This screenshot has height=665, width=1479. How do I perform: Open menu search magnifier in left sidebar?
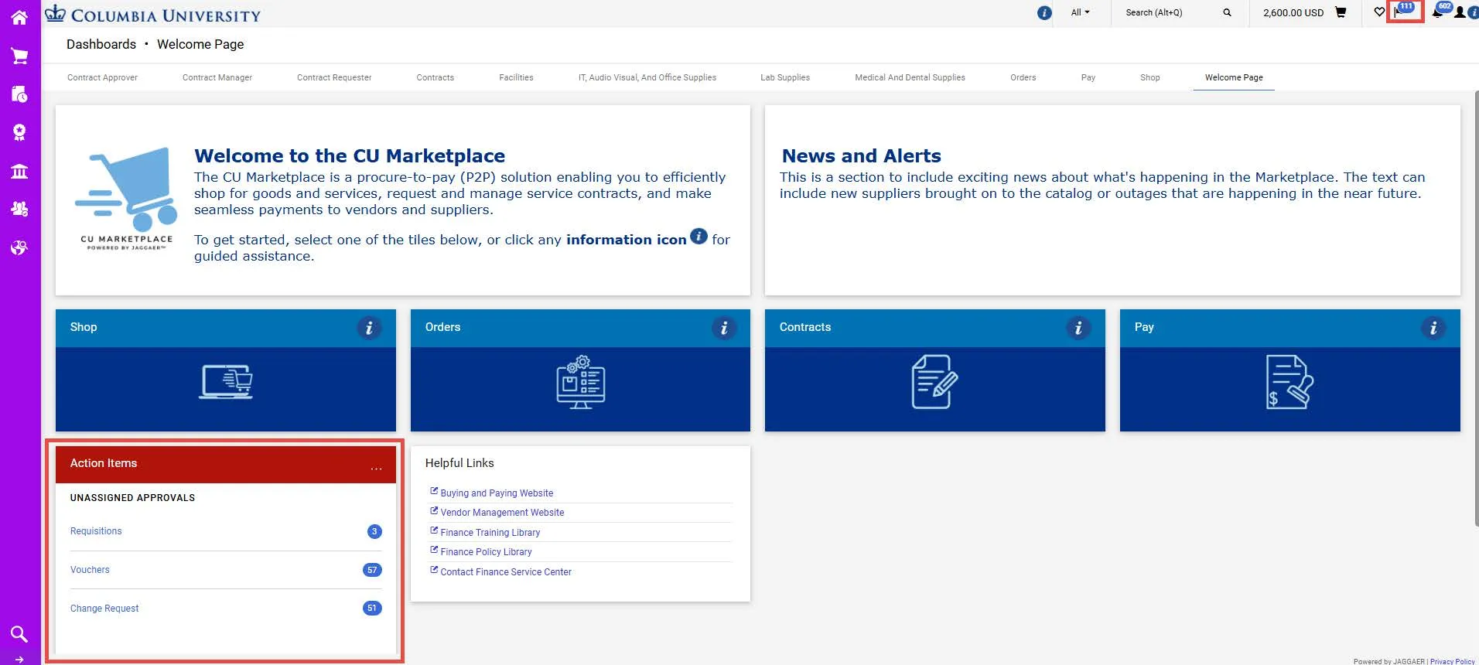point(19,634)
